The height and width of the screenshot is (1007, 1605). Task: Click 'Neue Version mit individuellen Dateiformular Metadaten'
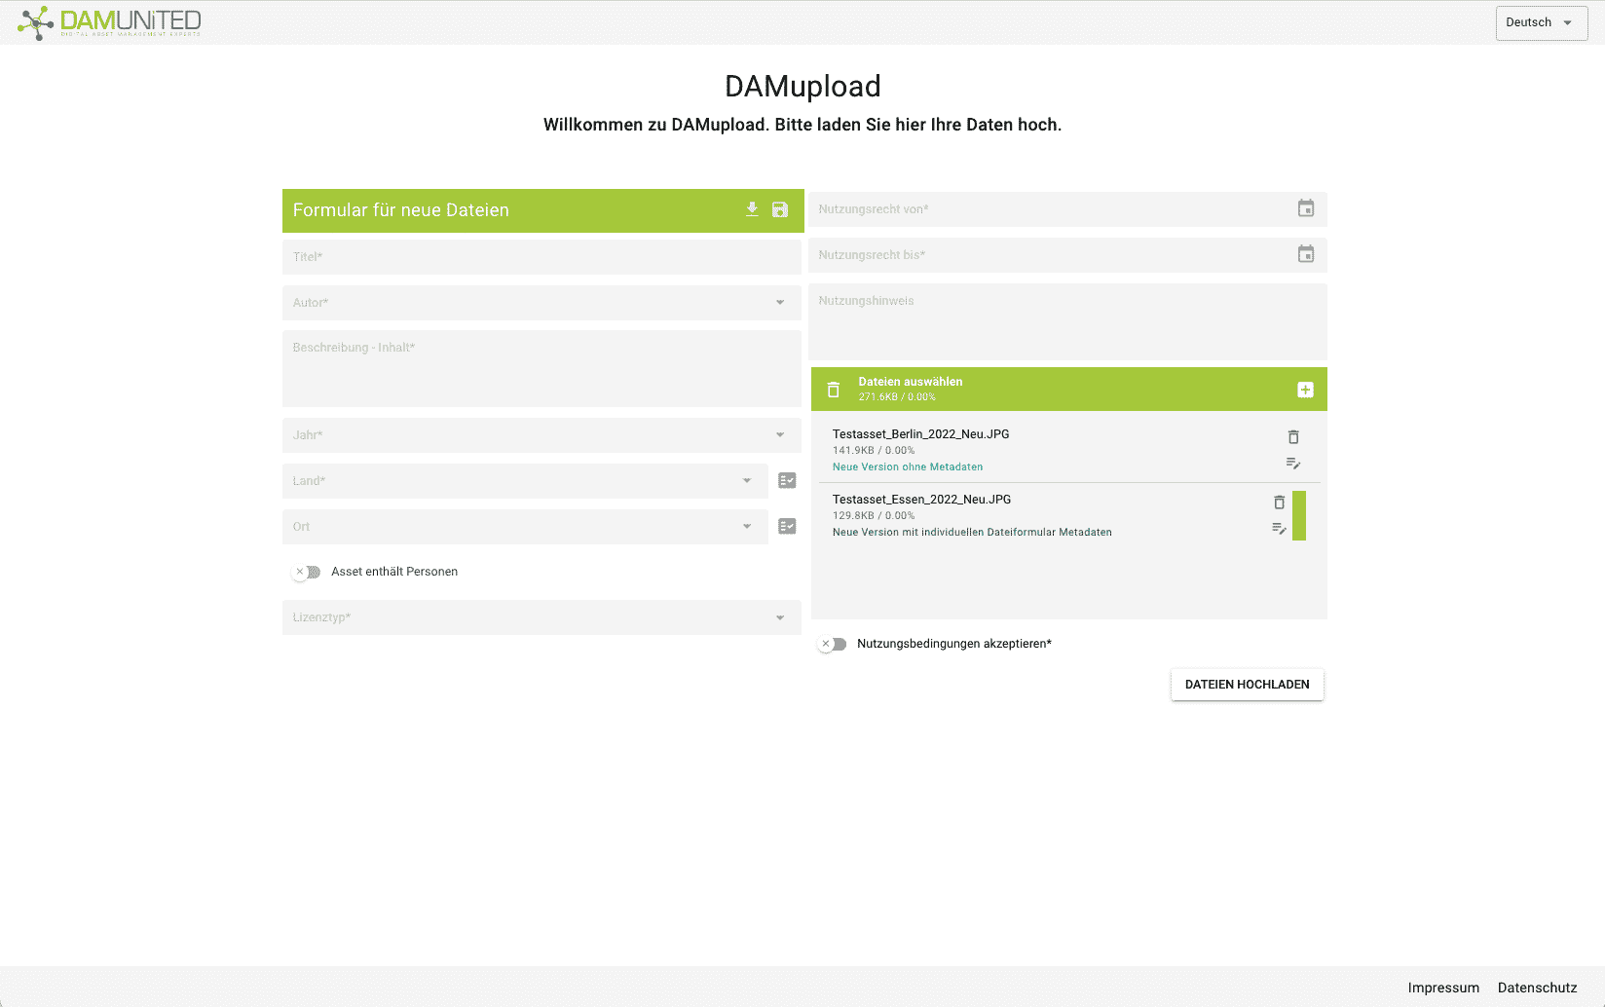tap(972, 533)
